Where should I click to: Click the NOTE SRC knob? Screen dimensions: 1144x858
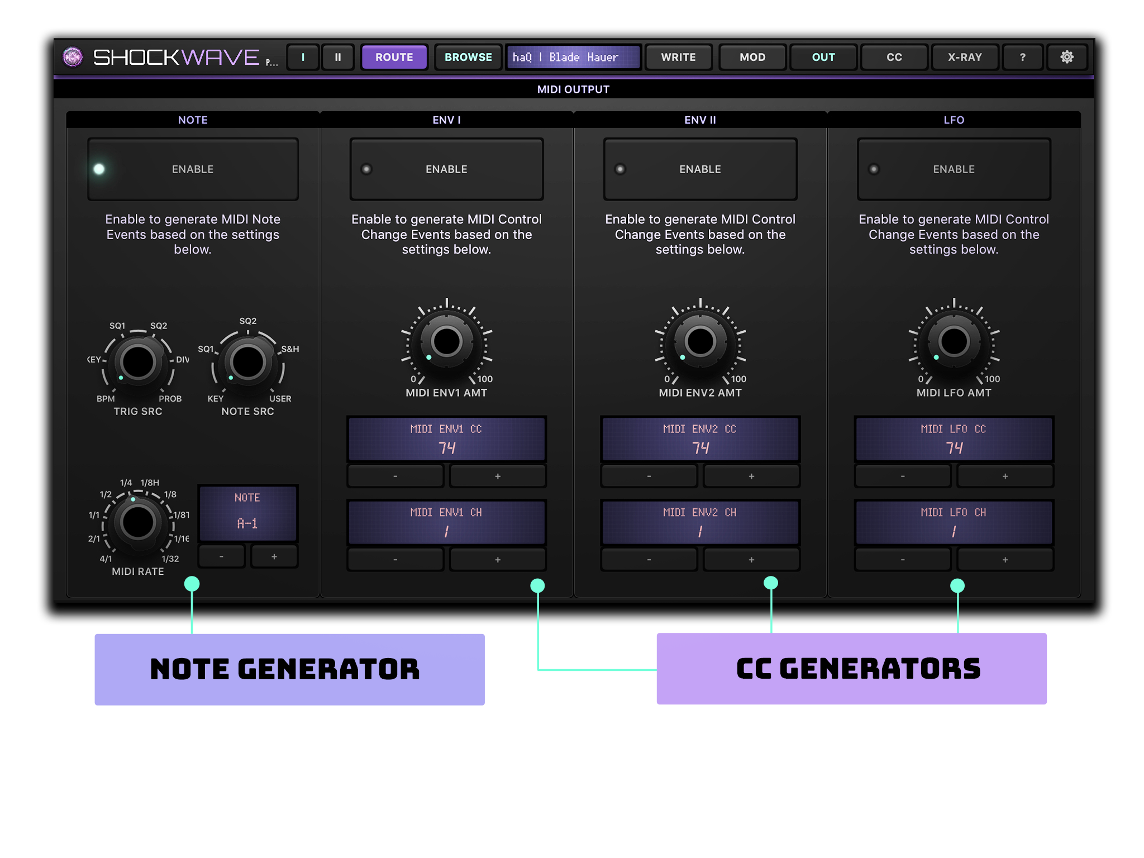pyautogui.click(x=247, y=361)
